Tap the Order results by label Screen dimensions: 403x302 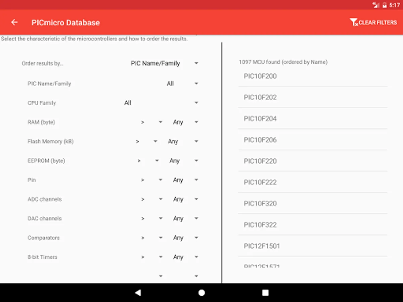coord(43,63)
